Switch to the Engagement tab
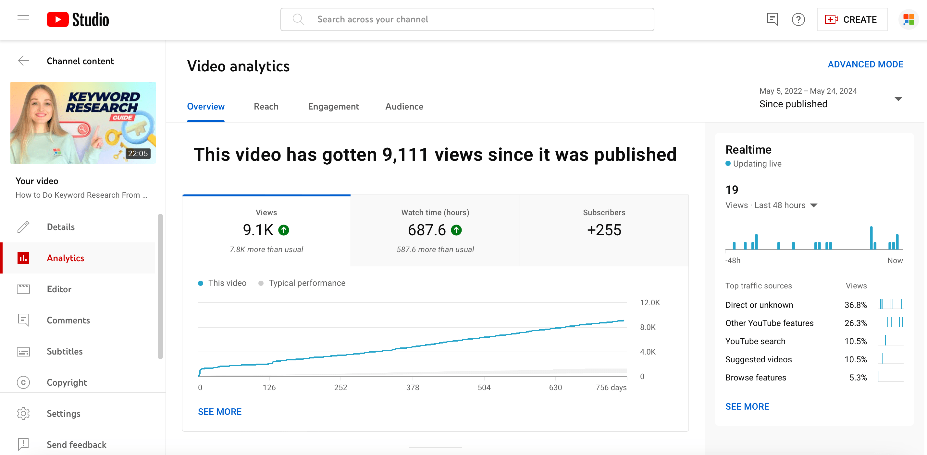This screenshot has height=455, width=927. 333,106
